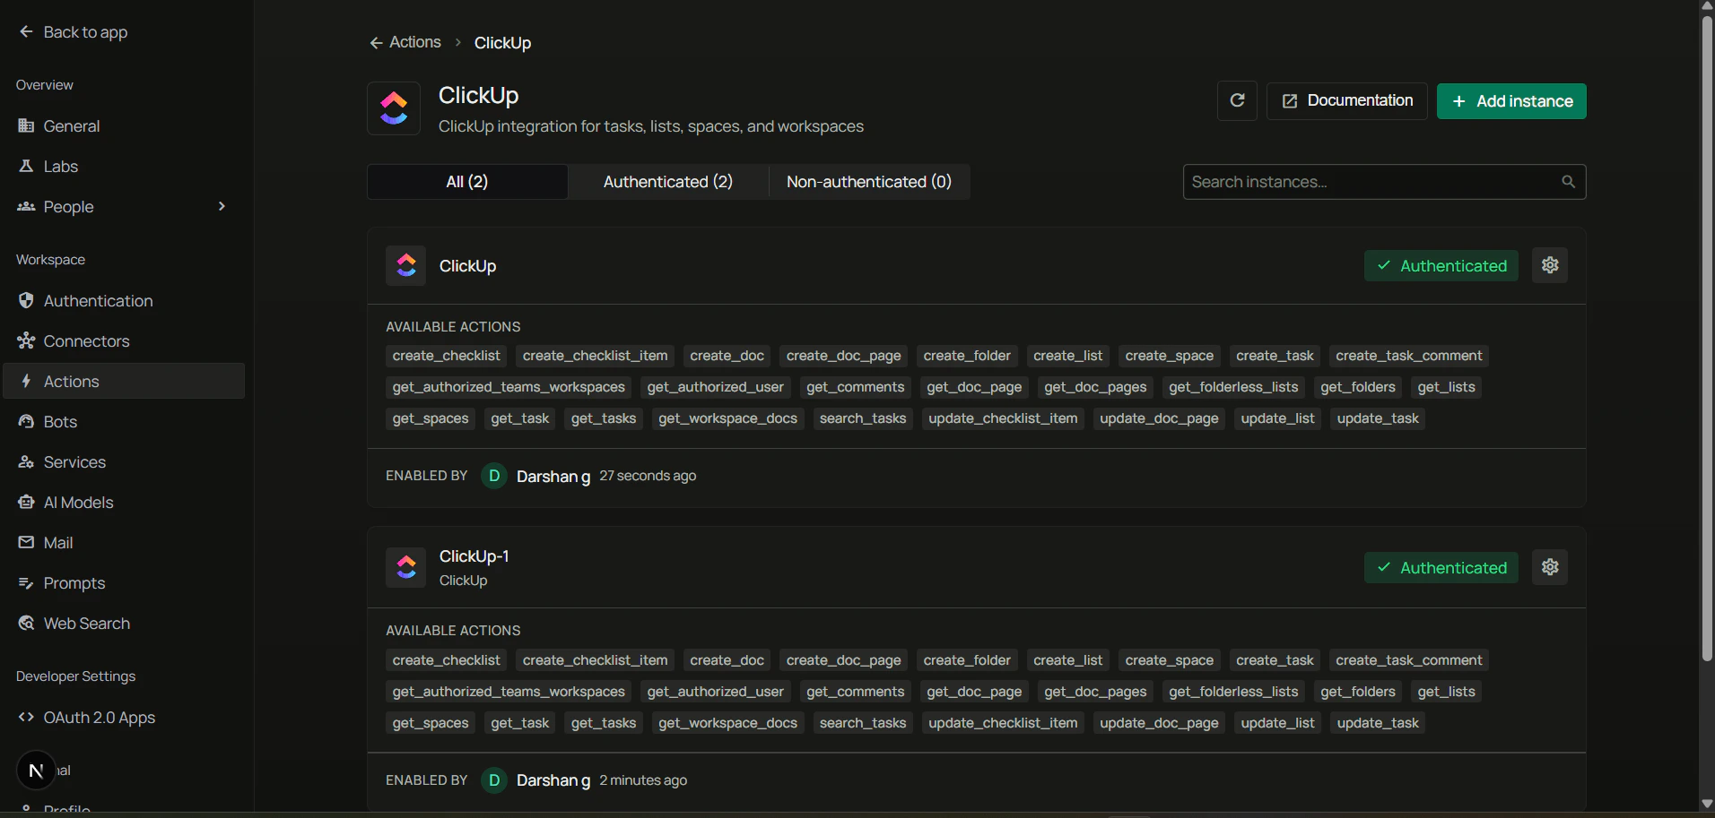Open OAuth 2.0 Apps code icon
Screen dimensions: 1715x818
(x=26, y=717)
